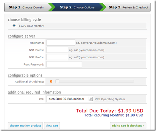Click add to cart & checkout button
The height and width of the screenshot is (131, 156).
(x=128, y=125)
